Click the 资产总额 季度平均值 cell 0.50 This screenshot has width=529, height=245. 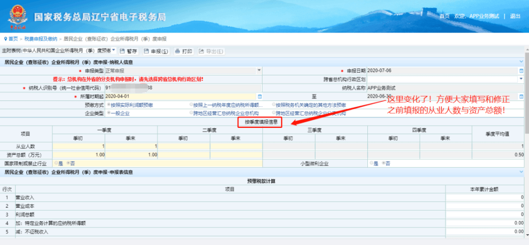(x=498, y=155)
